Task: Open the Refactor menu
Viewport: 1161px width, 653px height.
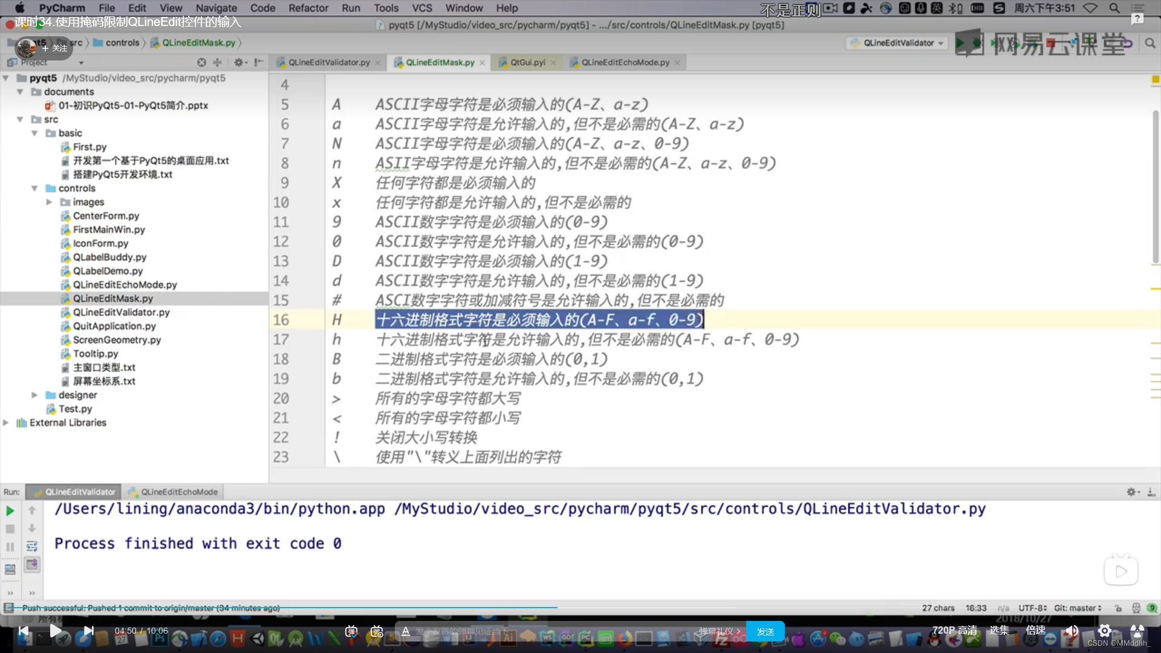Action: (x=308, y=8)
